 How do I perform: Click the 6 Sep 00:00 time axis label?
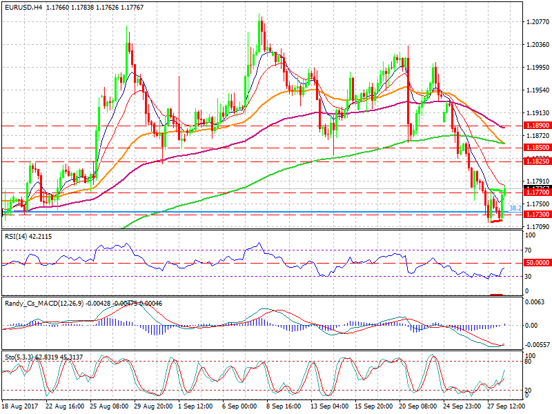click(241, 408)
